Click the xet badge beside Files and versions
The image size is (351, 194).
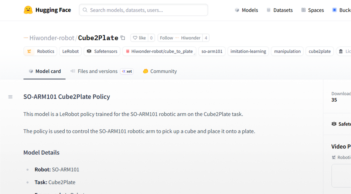click(127, 71)
